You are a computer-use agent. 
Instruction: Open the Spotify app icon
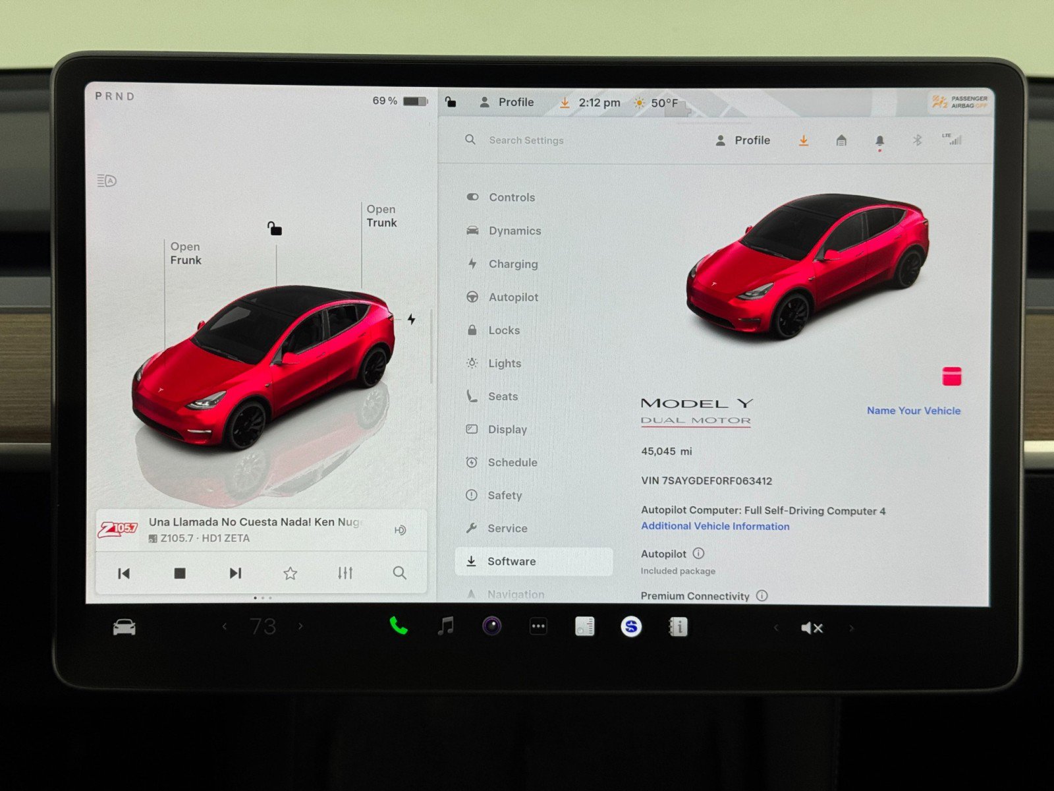coord(630,626)
